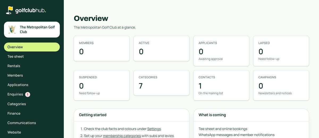The width and height of the screenshot is (319, 138).
Task: Click the golfclubhub wordmark
Action: tap(31, 10)
